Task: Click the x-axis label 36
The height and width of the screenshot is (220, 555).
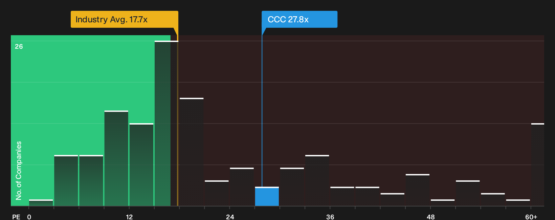Action: (330, 217)
